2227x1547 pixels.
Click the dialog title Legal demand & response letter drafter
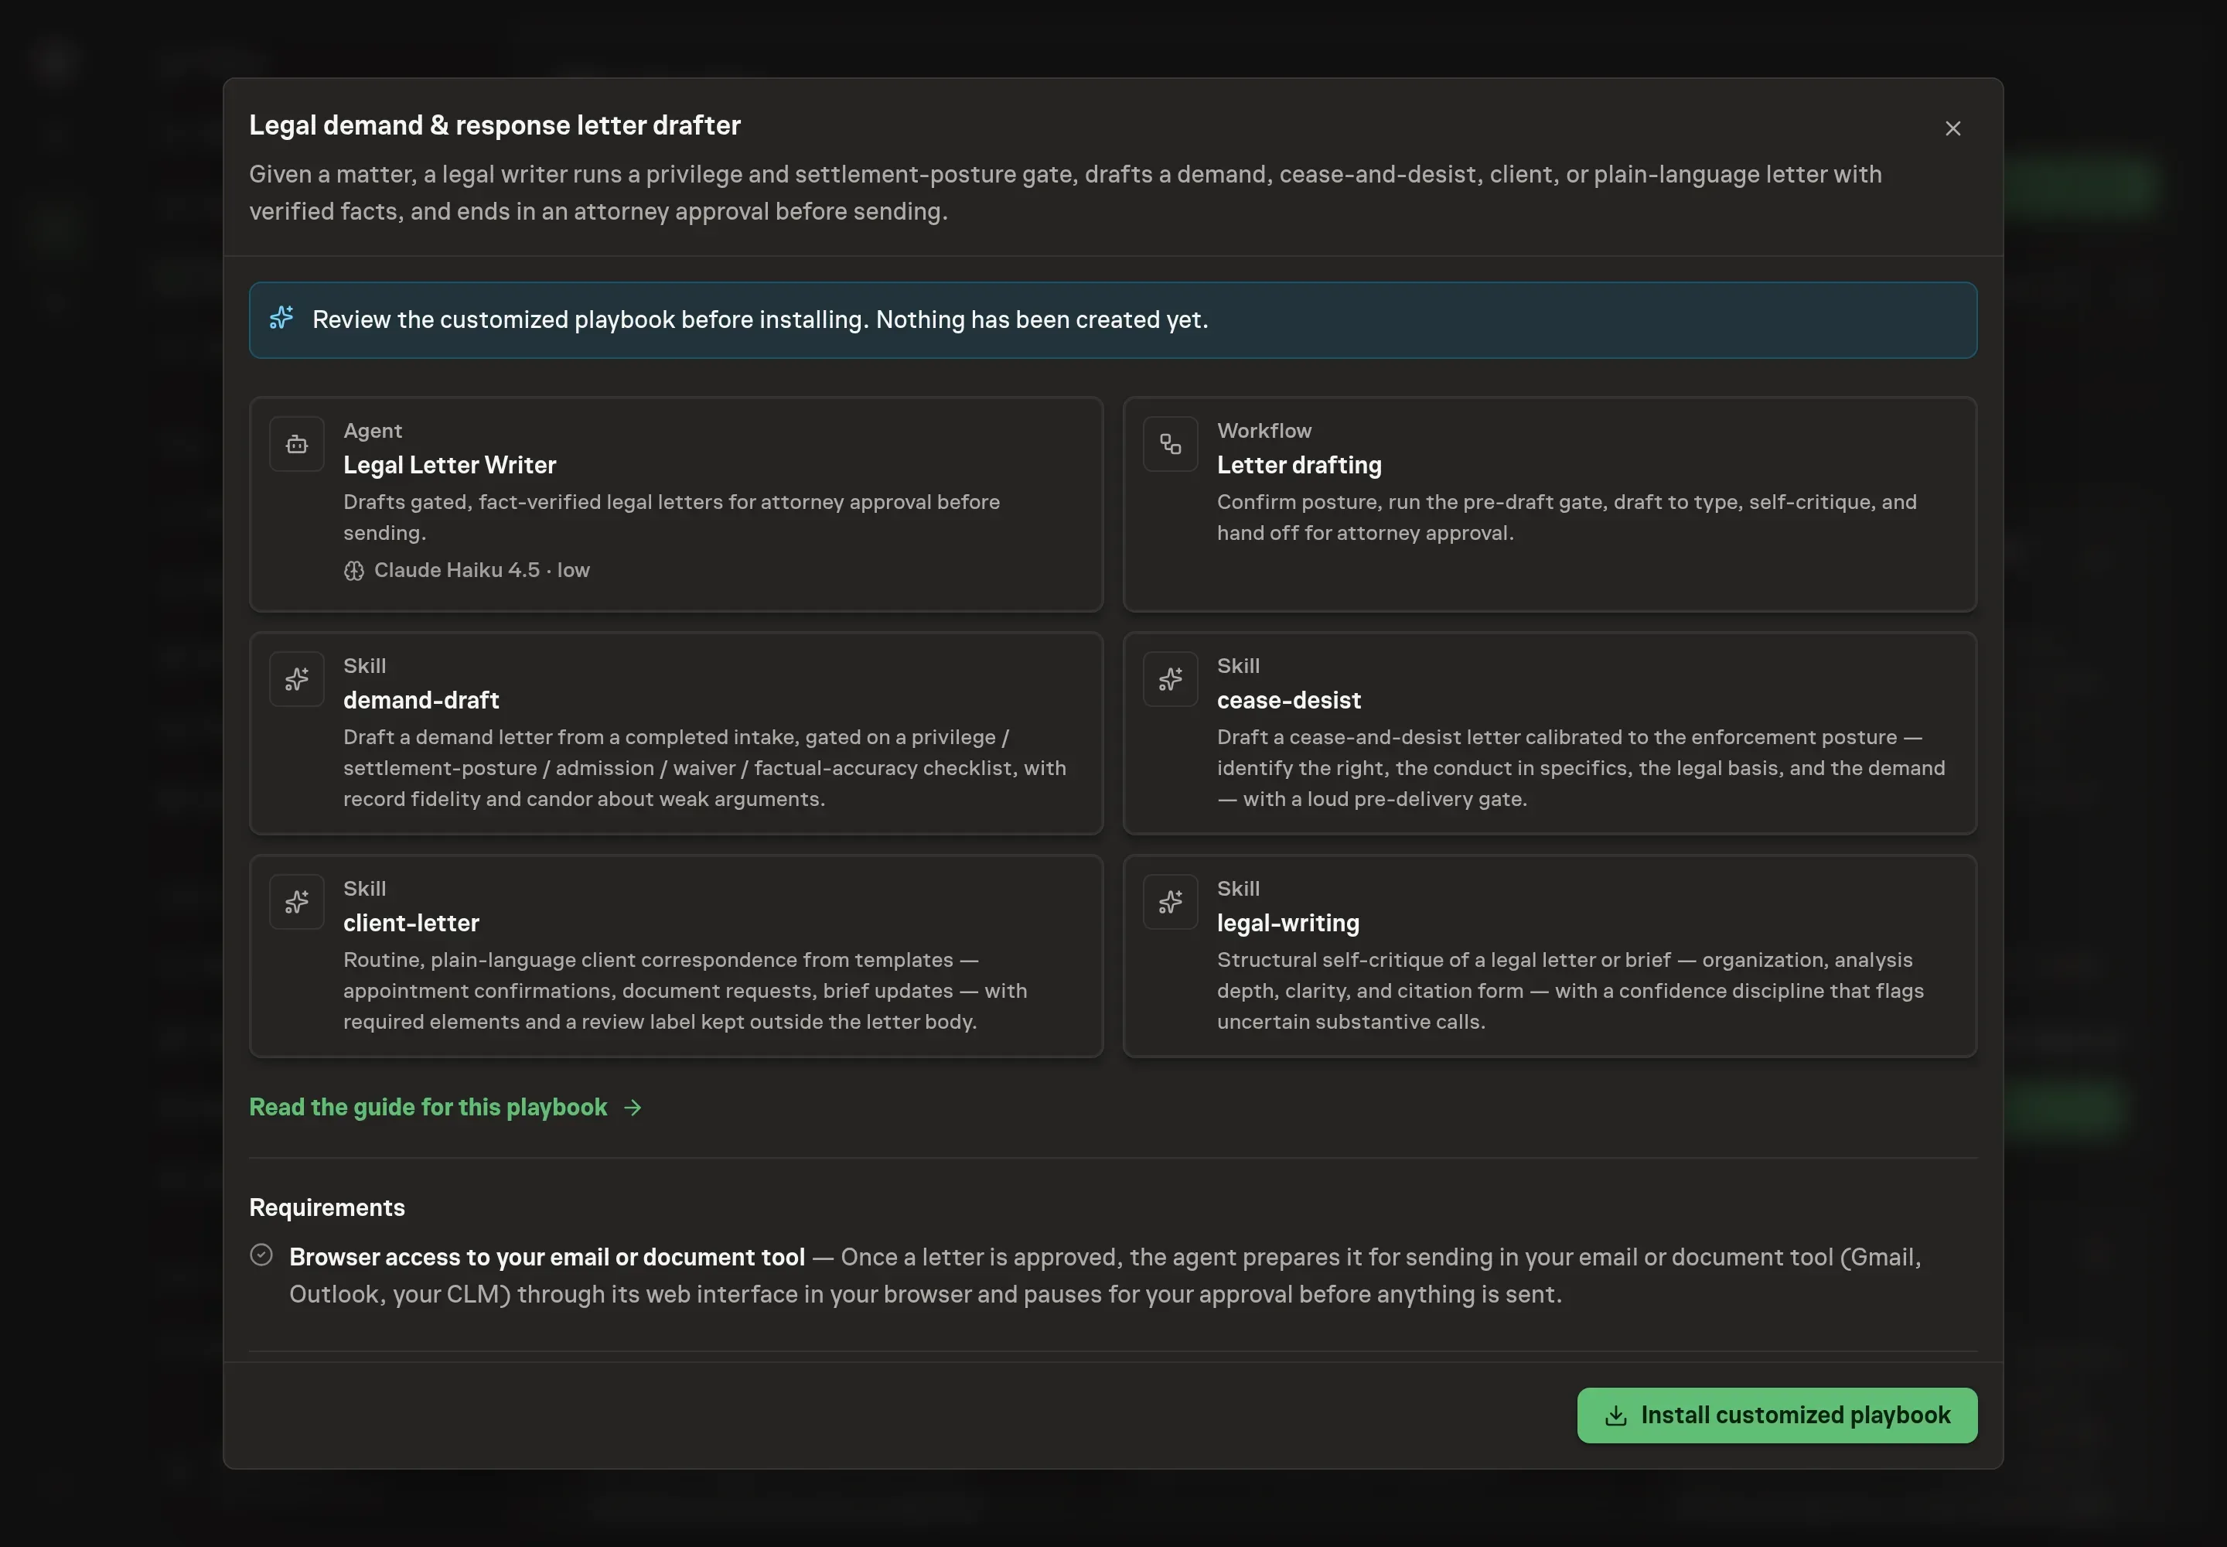click(494, 125)
